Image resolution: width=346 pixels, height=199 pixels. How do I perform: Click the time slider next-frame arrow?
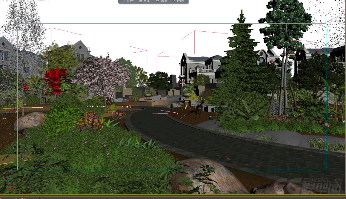41,198
